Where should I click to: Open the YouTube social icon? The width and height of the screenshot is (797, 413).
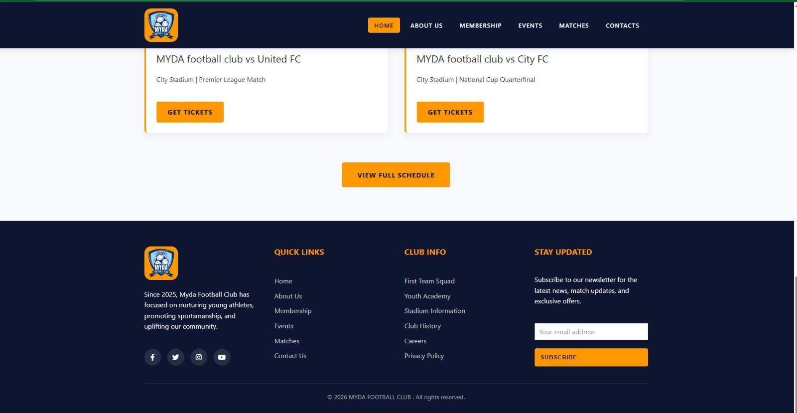[222, 357]
